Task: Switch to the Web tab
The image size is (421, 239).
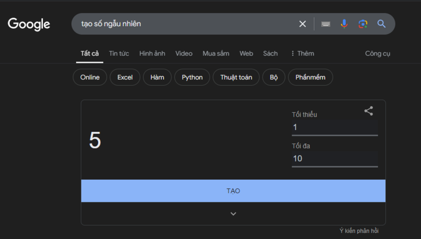Action: [x=246, y=54]
